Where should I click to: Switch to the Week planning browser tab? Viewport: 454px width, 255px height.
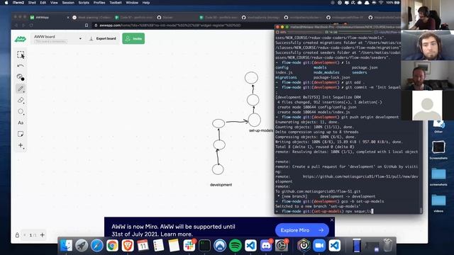(92, 18)
